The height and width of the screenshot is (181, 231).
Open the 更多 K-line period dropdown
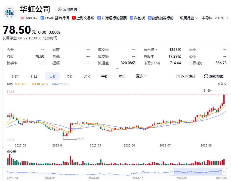pyautogui.click(x=141, y=76)
